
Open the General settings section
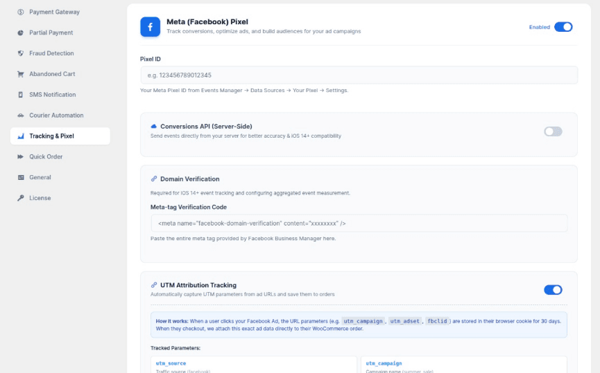(60, 177)
